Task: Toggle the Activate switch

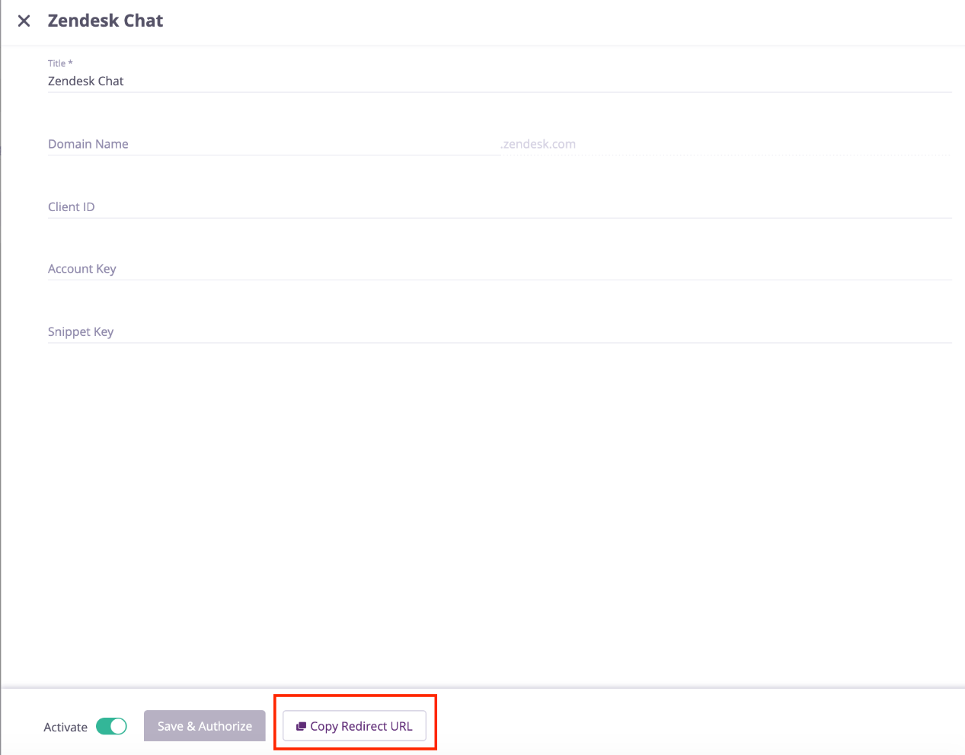Action: tap(111, 727)
